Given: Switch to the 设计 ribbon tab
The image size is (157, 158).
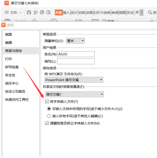Looking at the screenshot, I should click(x=74, y=12).
